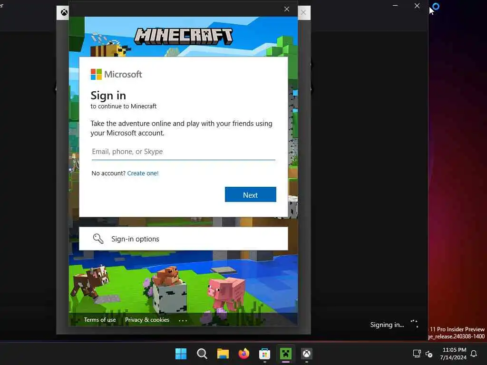Minimize the Minecraft Launcher window
The height and width of the screenshot is (365, 487).
(395, 6)
